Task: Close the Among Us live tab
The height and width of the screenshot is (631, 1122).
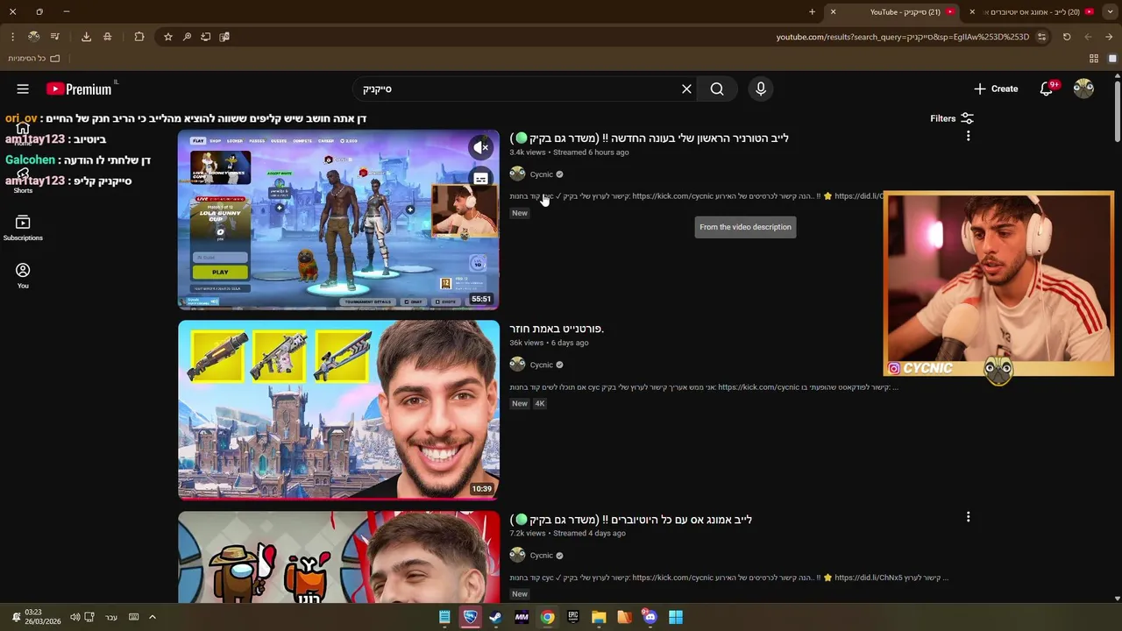Action: tap(972, 12)
